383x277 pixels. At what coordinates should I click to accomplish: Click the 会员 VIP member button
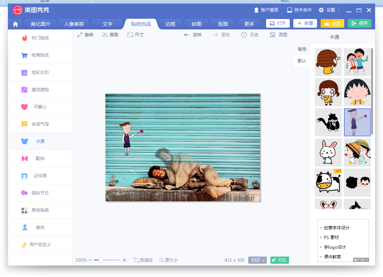[332, 23]
